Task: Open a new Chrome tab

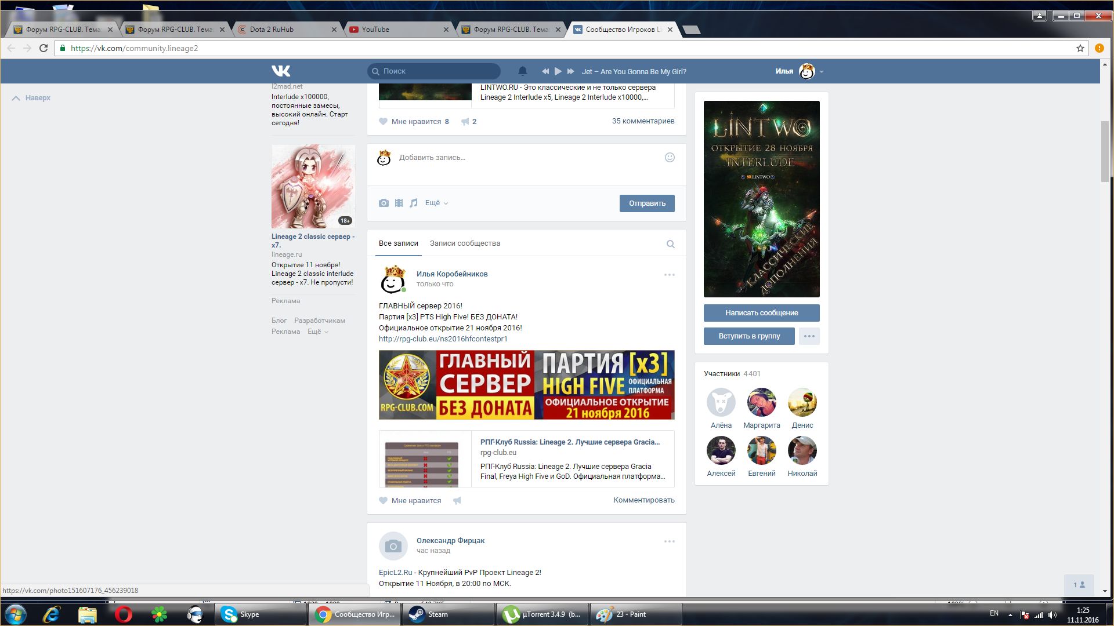Action: (x=691, y=30)
